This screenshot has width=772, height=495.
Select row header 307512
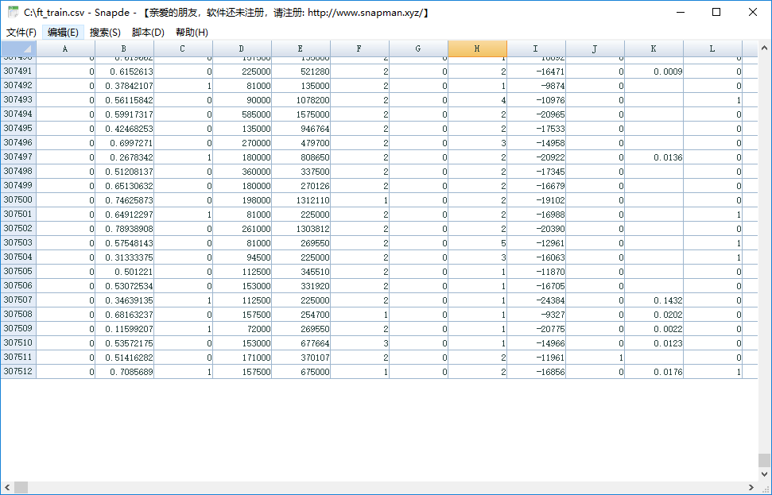[17, 371]
